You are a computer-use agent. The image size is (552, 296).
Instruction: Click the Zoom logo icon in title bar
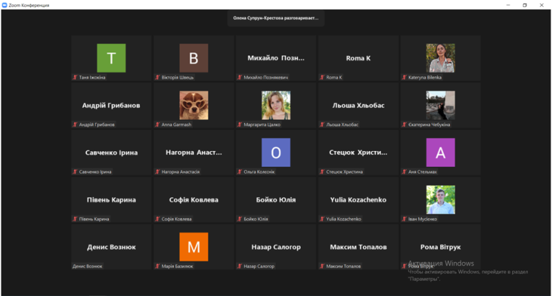click(x=5, y=5)
